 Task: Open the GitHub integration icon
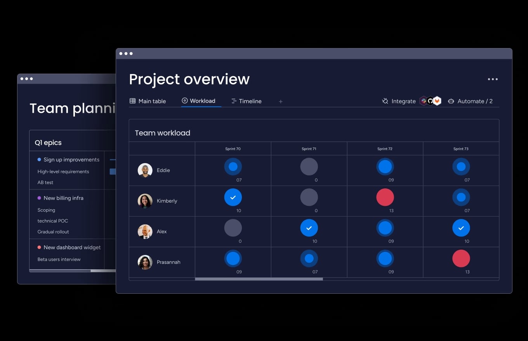pyautogui.click(x=431, y=101)
